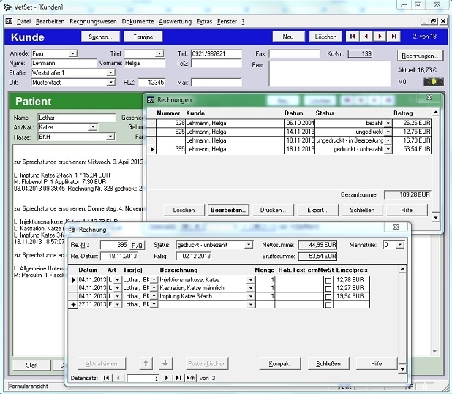Close the Rechnung window via Schließen
This screenshot has width=452, height=394.
click(x=328, y=364)
